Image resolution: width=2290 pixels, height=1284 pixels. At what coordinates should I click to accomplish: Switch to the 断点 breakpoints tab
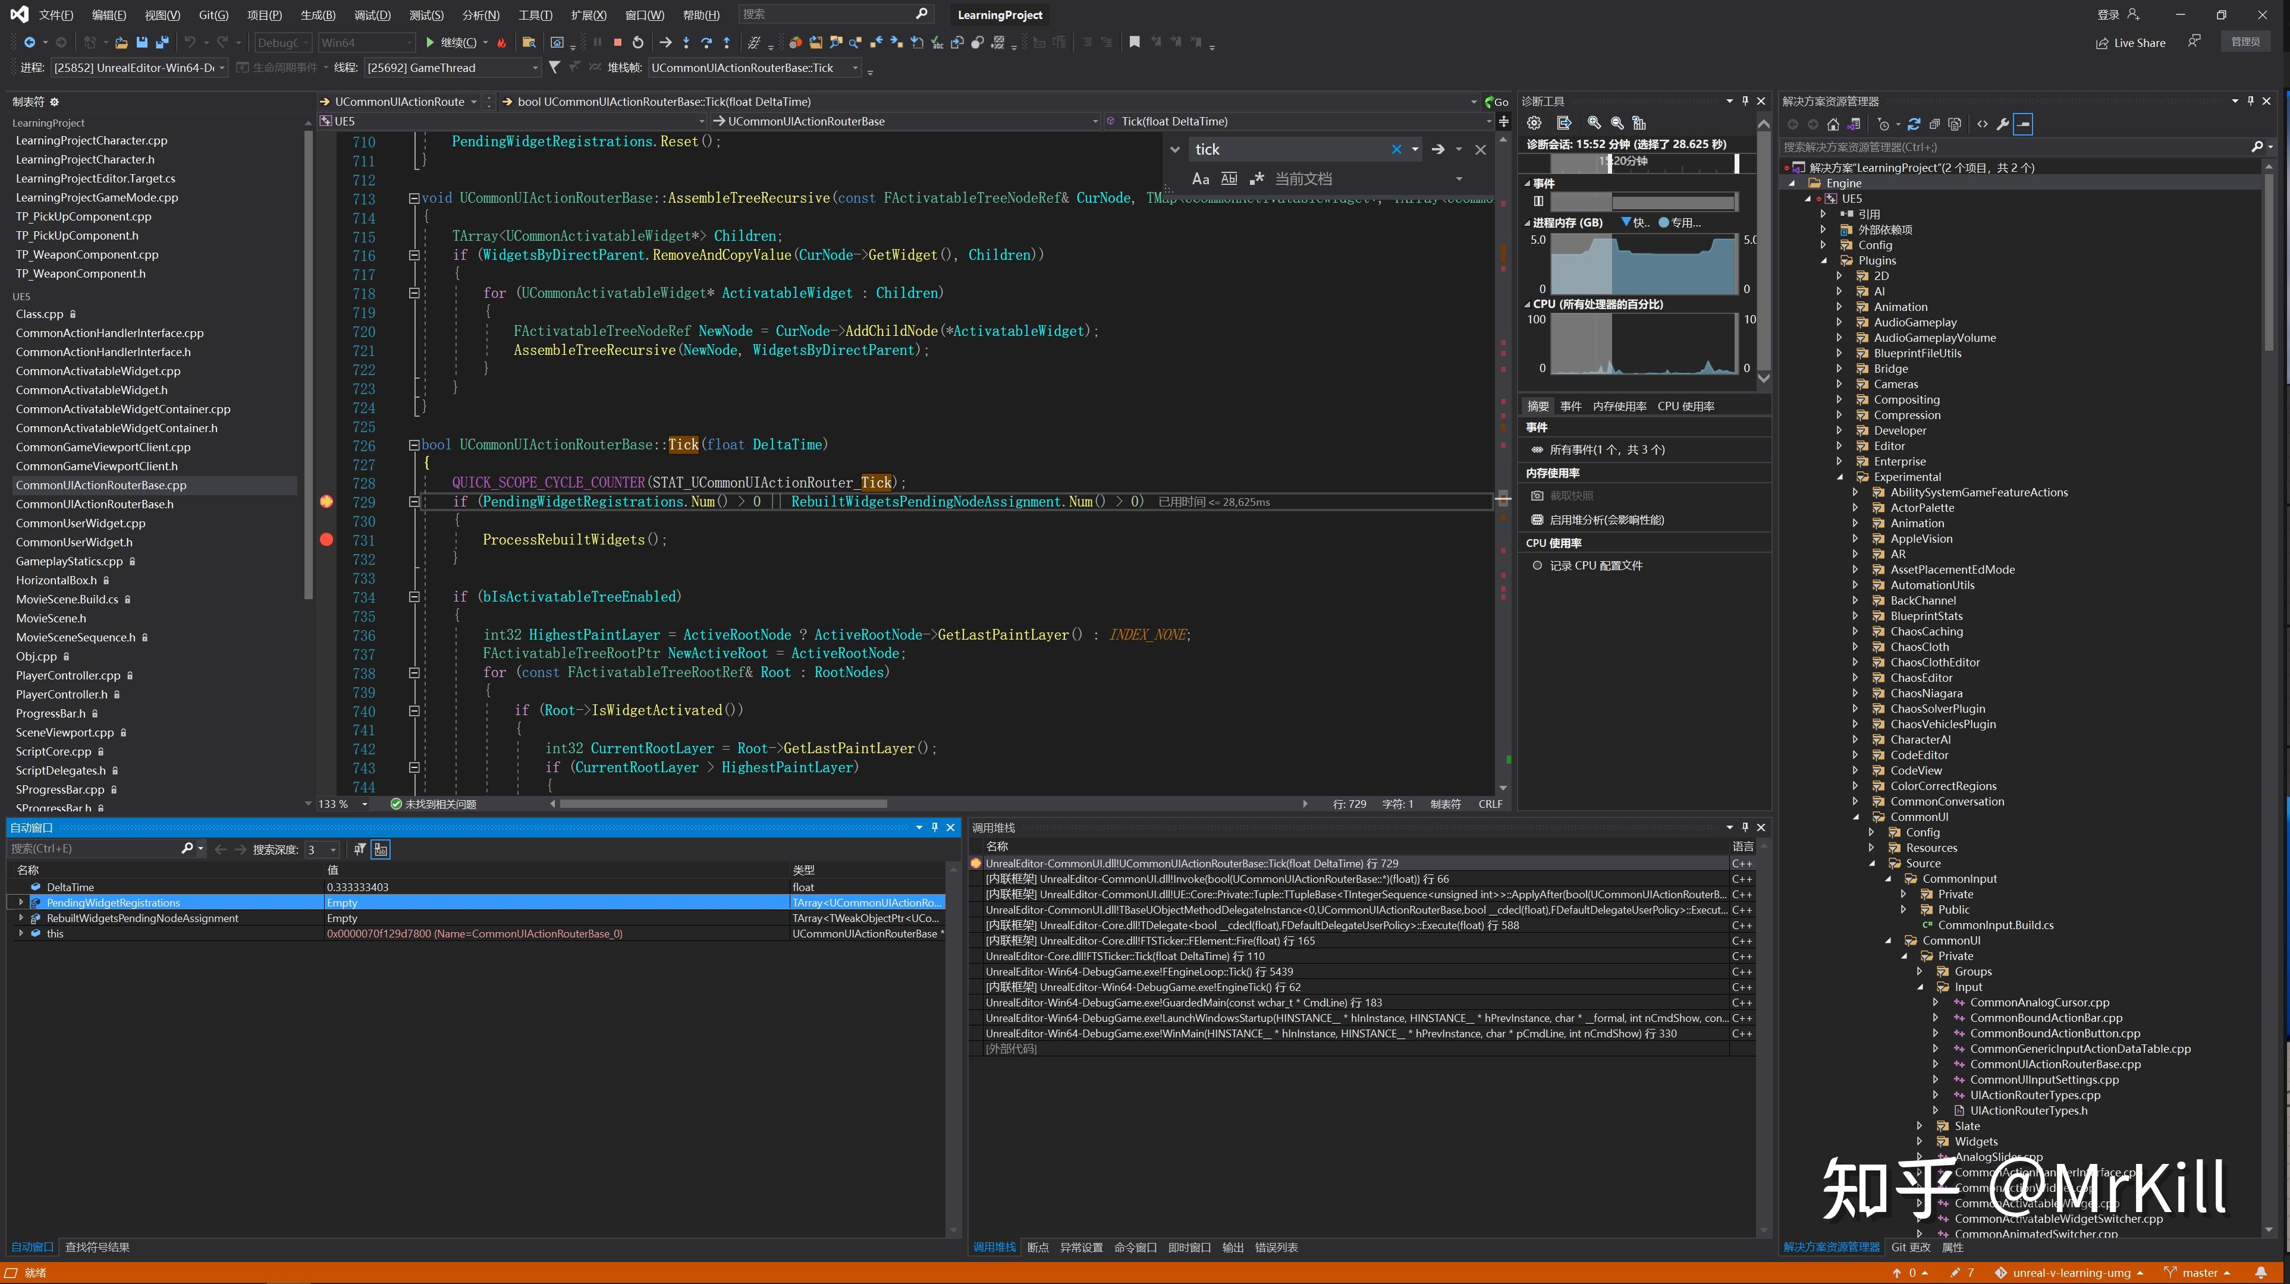coord(1038,1248)
